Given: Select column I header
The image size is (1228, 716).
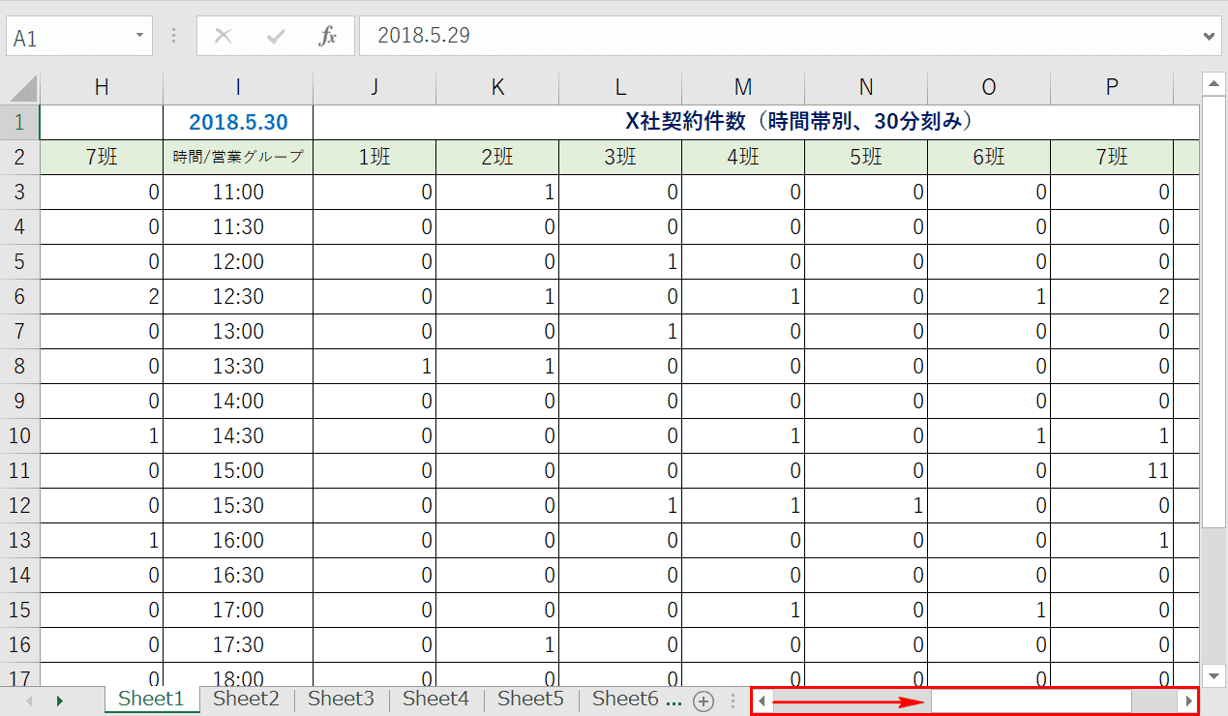Looking at the screenshot, I should (238, 87).
